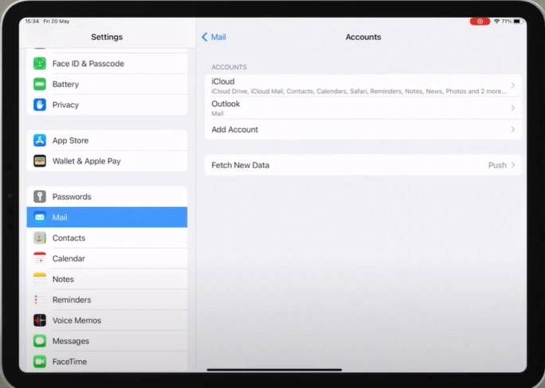
Task: Tap Add Account
Action: [363, 129]
